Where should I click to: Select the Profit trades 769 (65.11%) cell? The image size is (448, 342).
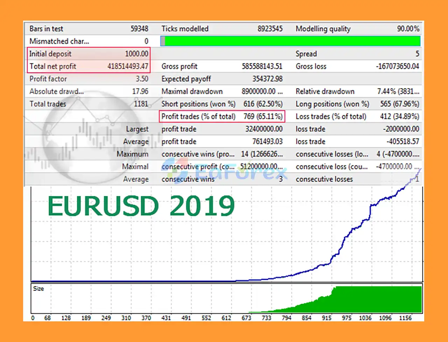click(263, 117)
